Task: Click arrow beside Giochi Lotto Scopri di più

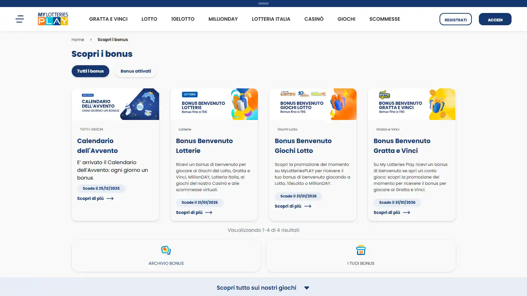Action: [x=308, y=206]
